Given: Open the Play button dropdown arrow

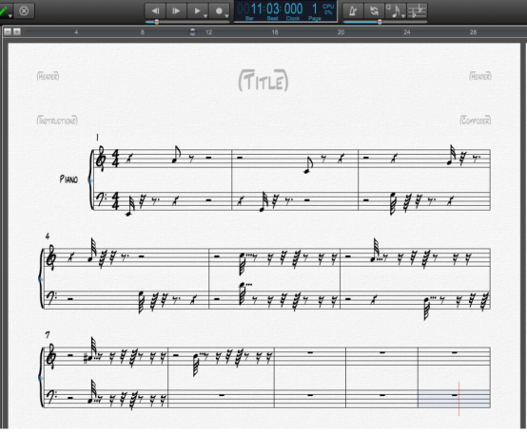Looking at the screenshot, I should [x=205, y=15].
